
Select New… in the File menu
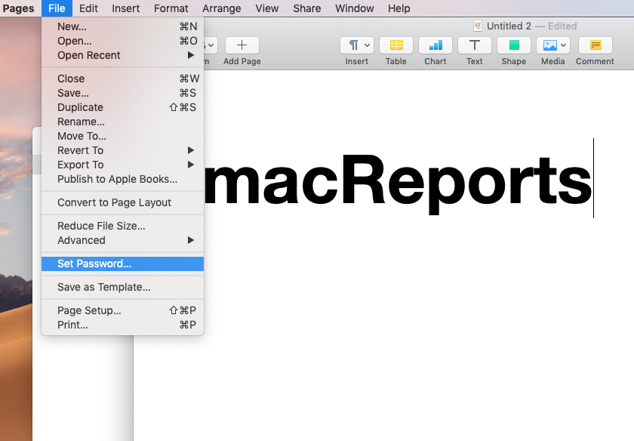[122, 26]
